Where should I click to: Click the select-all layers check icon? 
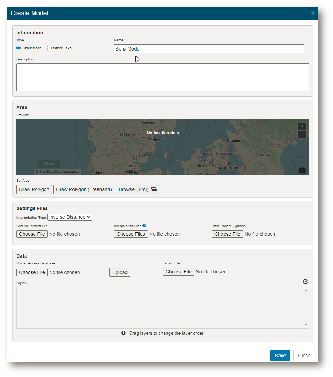[306, 281]
